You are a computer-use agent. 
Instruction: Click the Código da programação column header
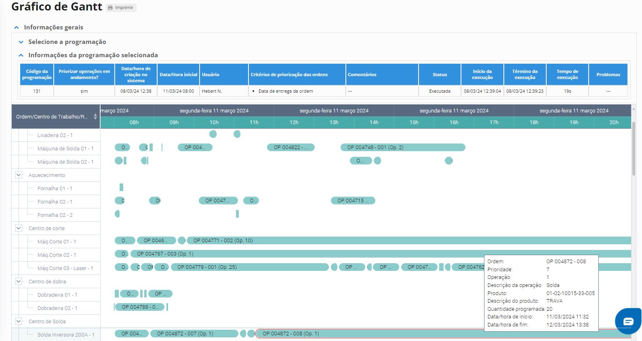37,75
